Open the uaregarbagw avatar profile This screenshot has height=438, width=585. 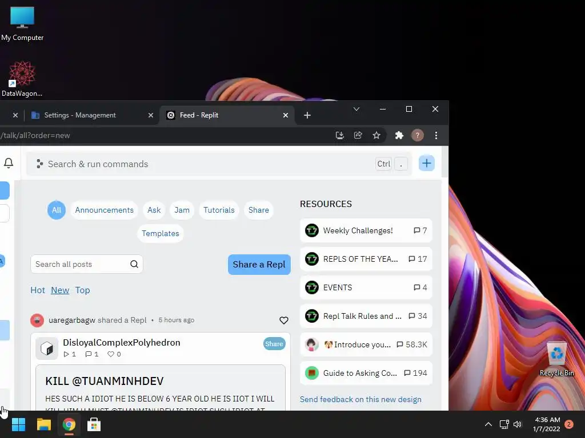coord(37,321)
